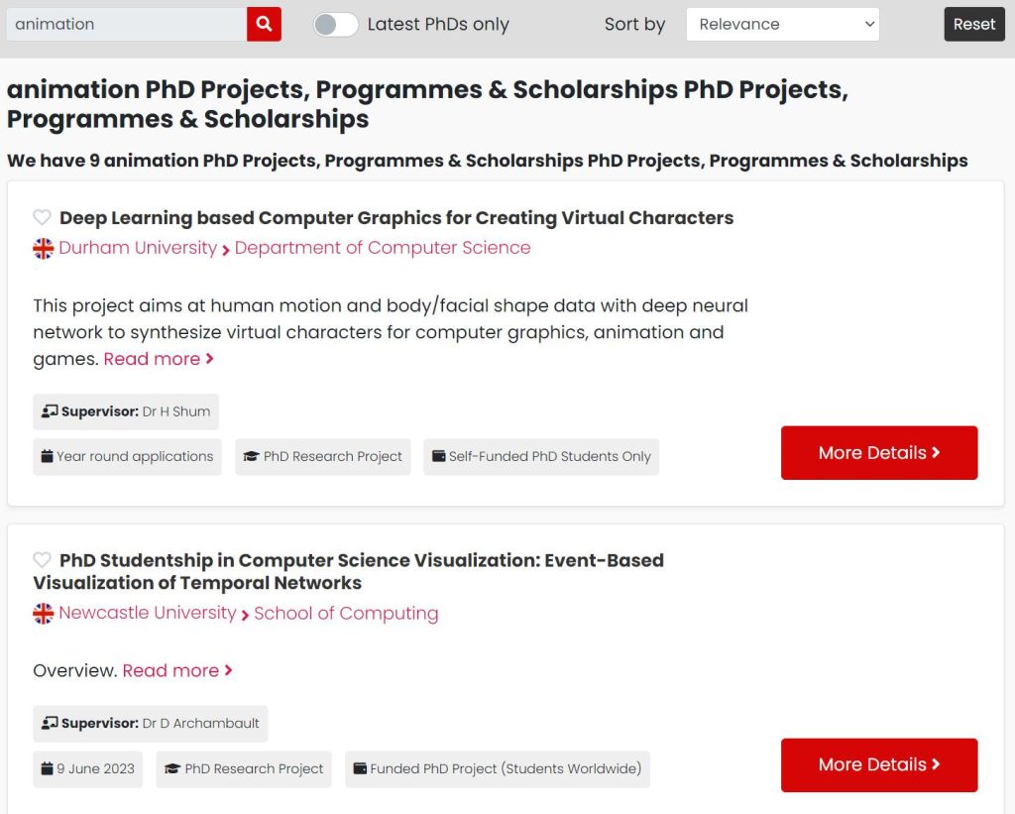The height and width of the screenshot is (814, 1015).
Task: Open More Details for Newcastle studentship
Action: pyautogui.click(x=879, y=764)
